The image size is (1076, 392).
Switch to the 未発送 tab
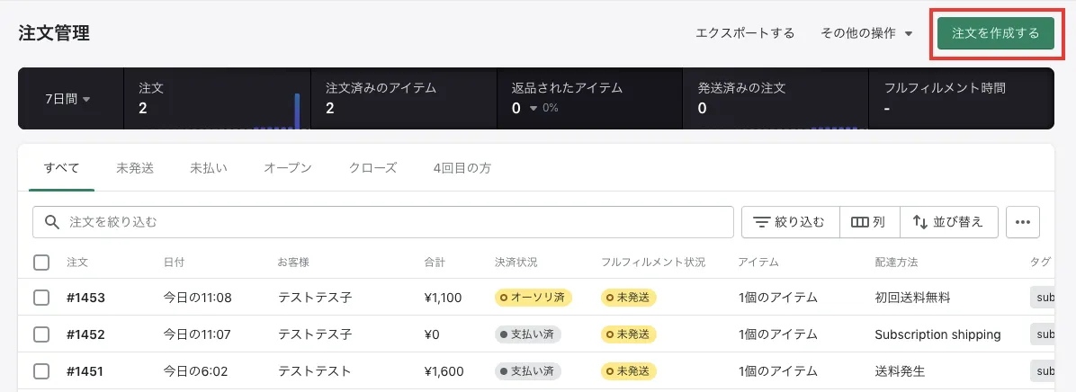click(135, 168)
